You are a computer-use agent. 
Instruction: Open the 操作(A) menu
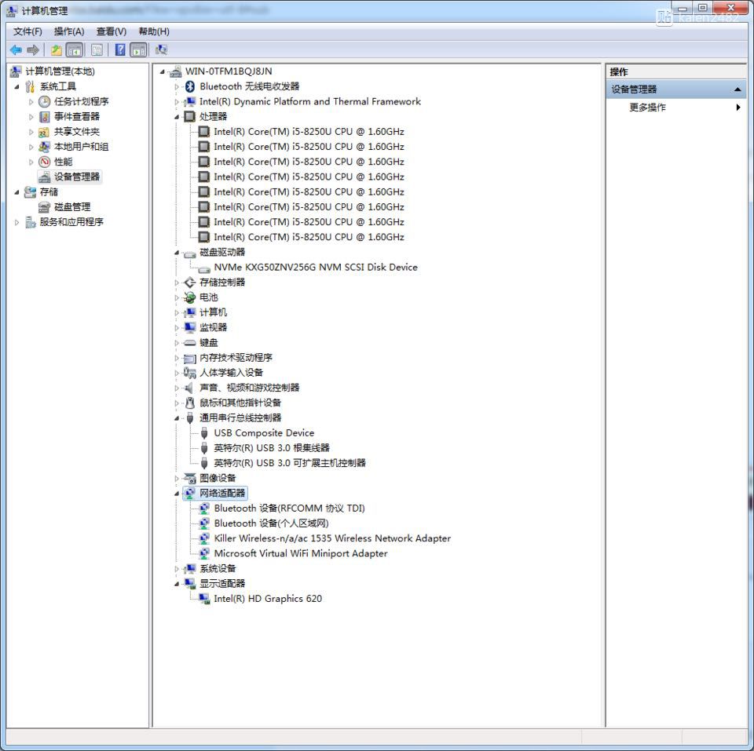coord(69,31)
